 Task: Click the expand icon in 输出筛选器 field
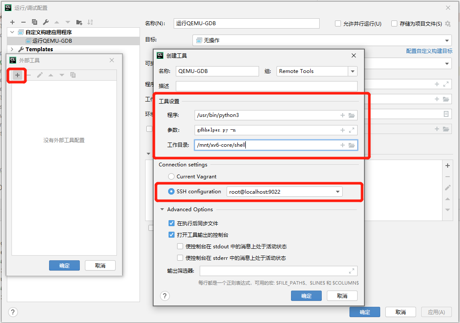pyautogui.click(x=352, y=271)
